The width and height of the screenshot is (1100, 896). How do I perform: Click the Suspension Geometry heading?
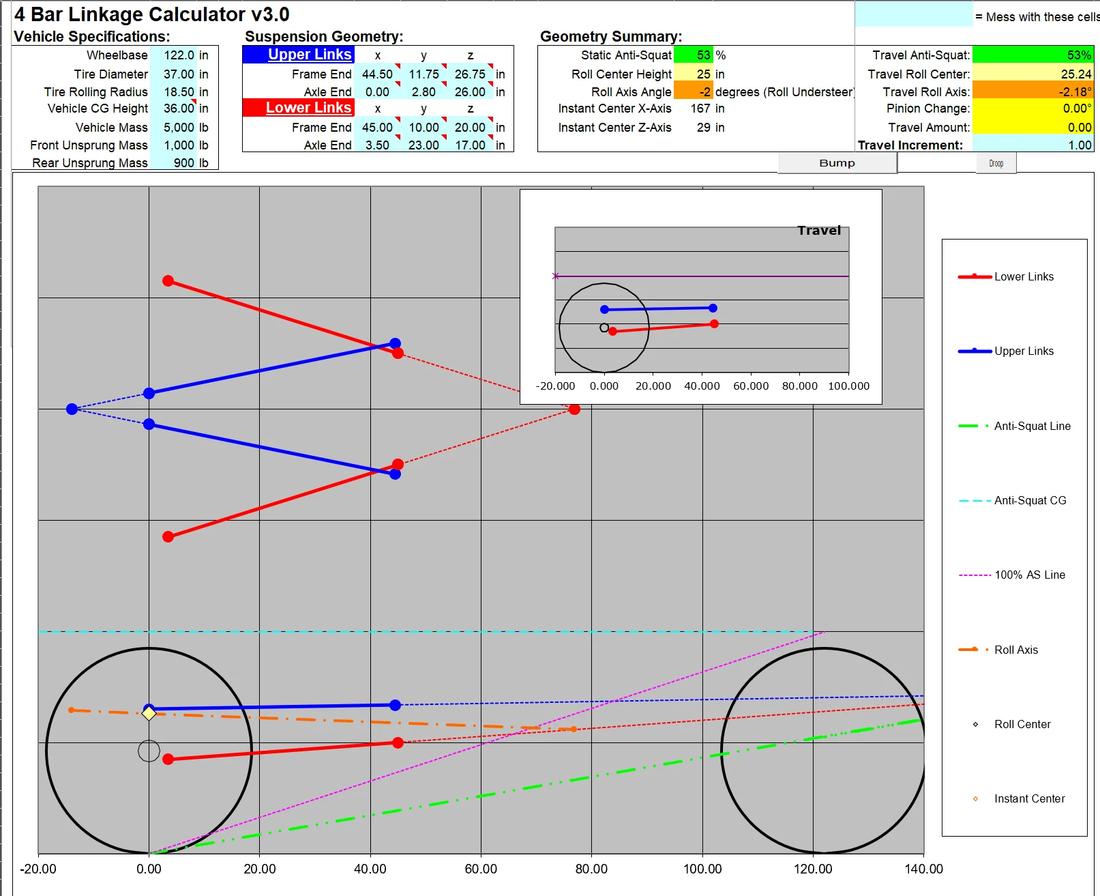pos(324,37)
